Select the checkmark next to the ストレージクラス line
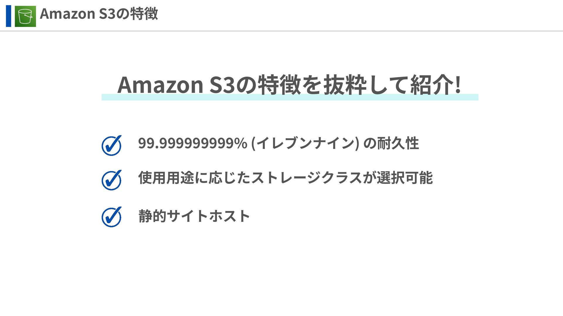The height and width of the screenshot is (316, 563). coord(111,180)
